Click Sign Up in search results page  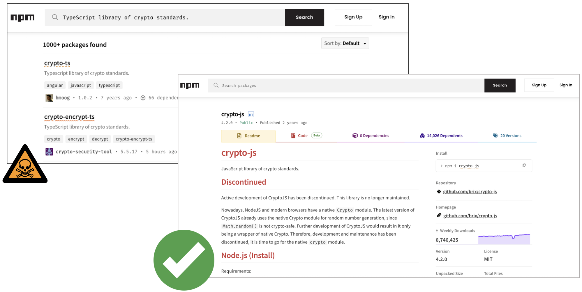pyautogui.click(x=353, y=17)
